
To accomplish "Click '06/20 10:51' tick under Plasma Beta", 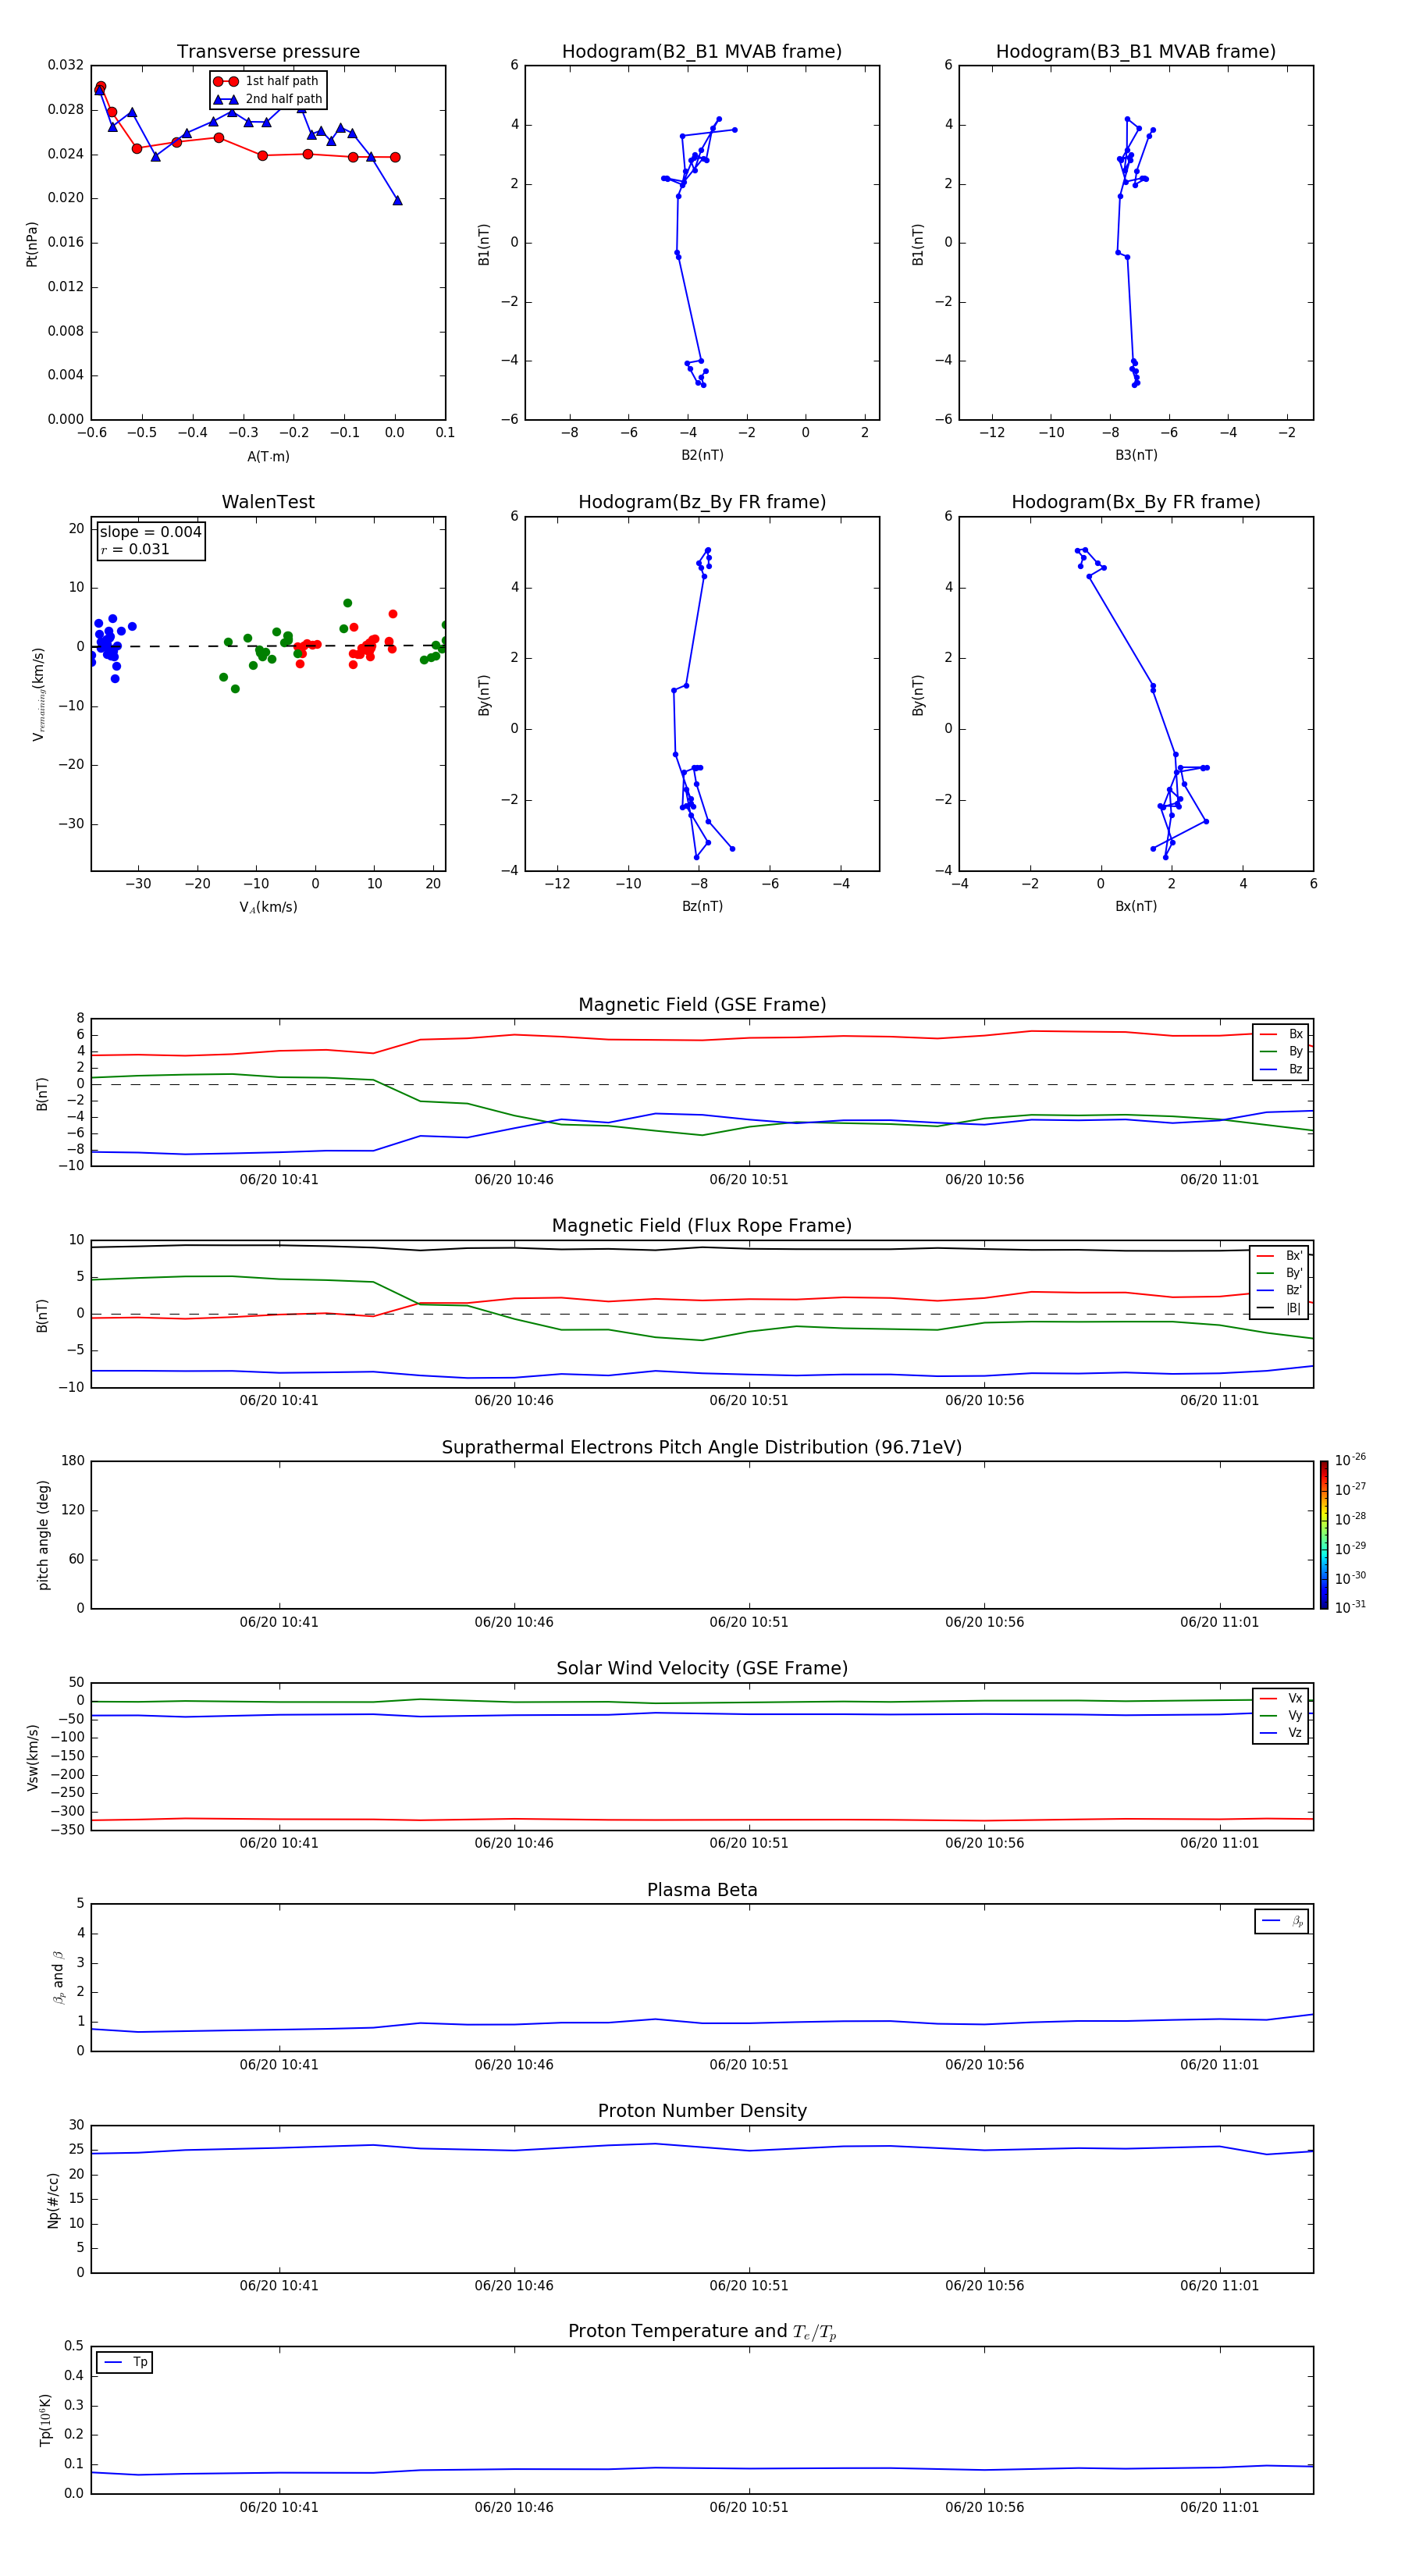I will click(749, 2064).
